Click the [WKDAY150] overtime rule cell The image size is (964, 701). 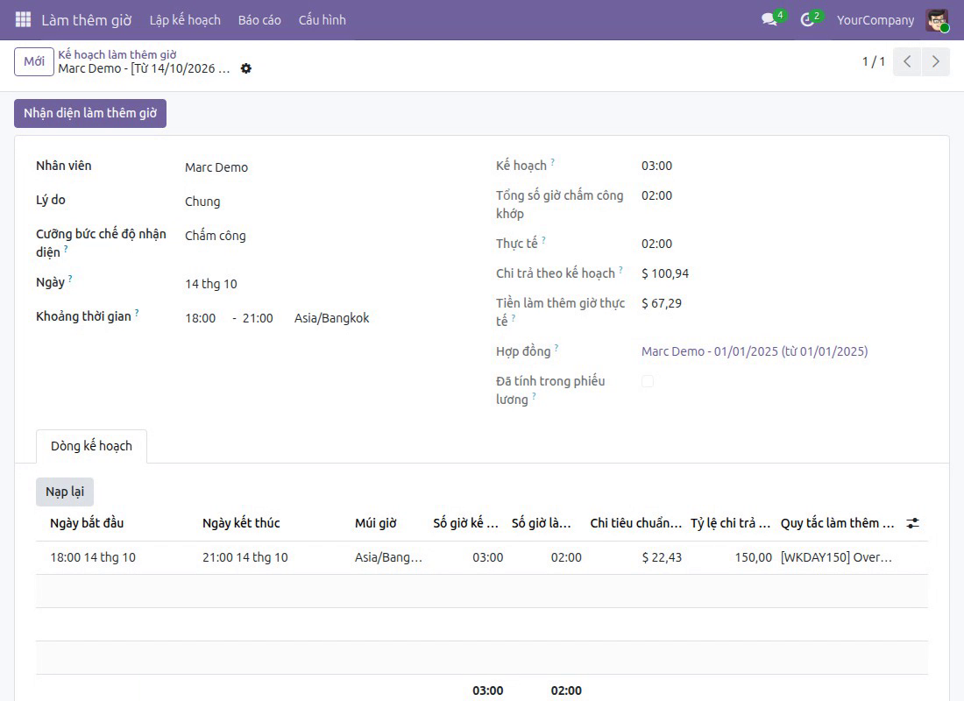[836, 557]
